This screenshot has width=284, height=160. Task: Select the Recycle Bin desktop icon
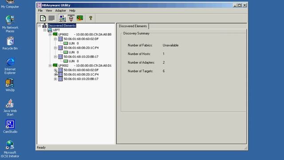pos(10,43)
